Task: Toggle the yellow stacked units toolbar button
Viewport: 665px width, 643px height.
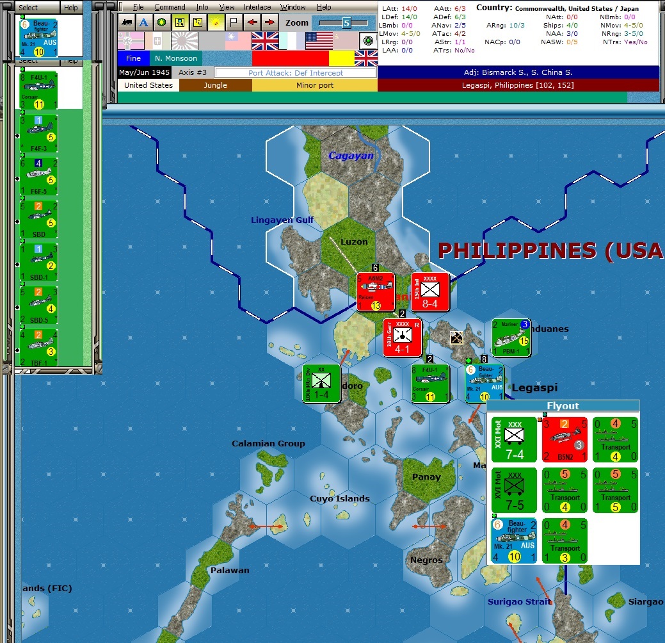Action: [x=198, y=22]
